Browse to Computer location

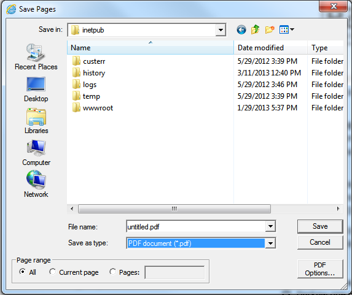[x=36, y=153]
